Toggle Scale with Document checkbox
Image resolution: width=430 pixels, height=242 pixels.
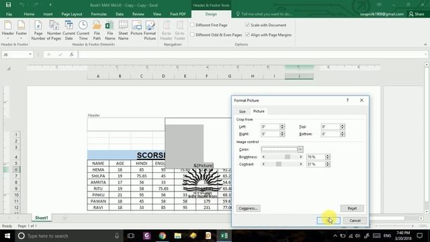247,25
